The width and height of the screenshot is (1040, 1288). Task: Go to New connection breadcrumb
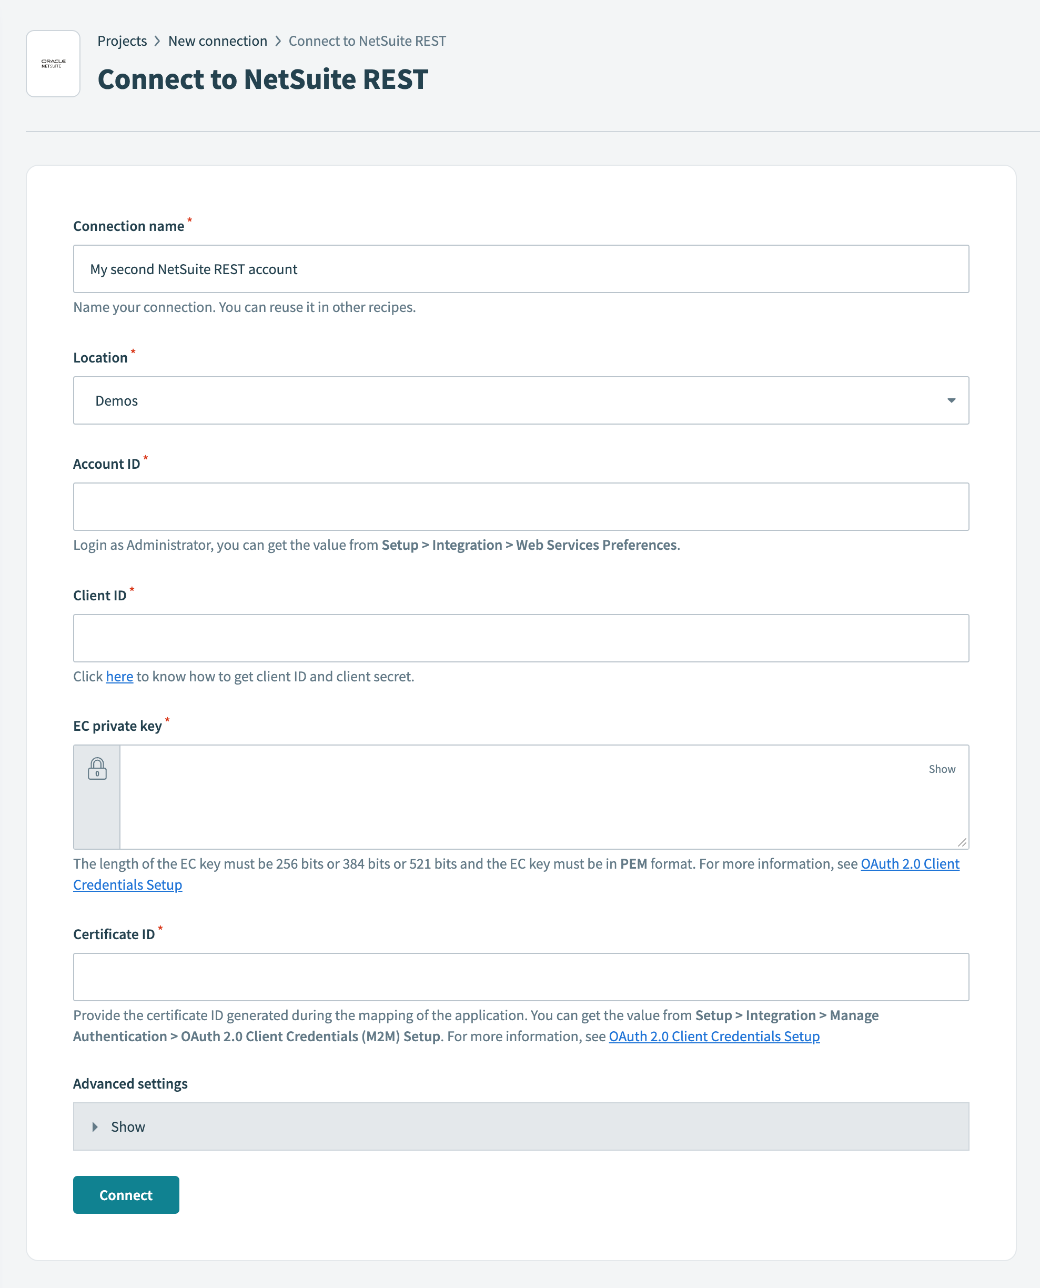217,41
